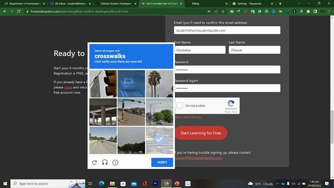Deselect the checked crosswalk captcha tile

click(x=160, y=140)
